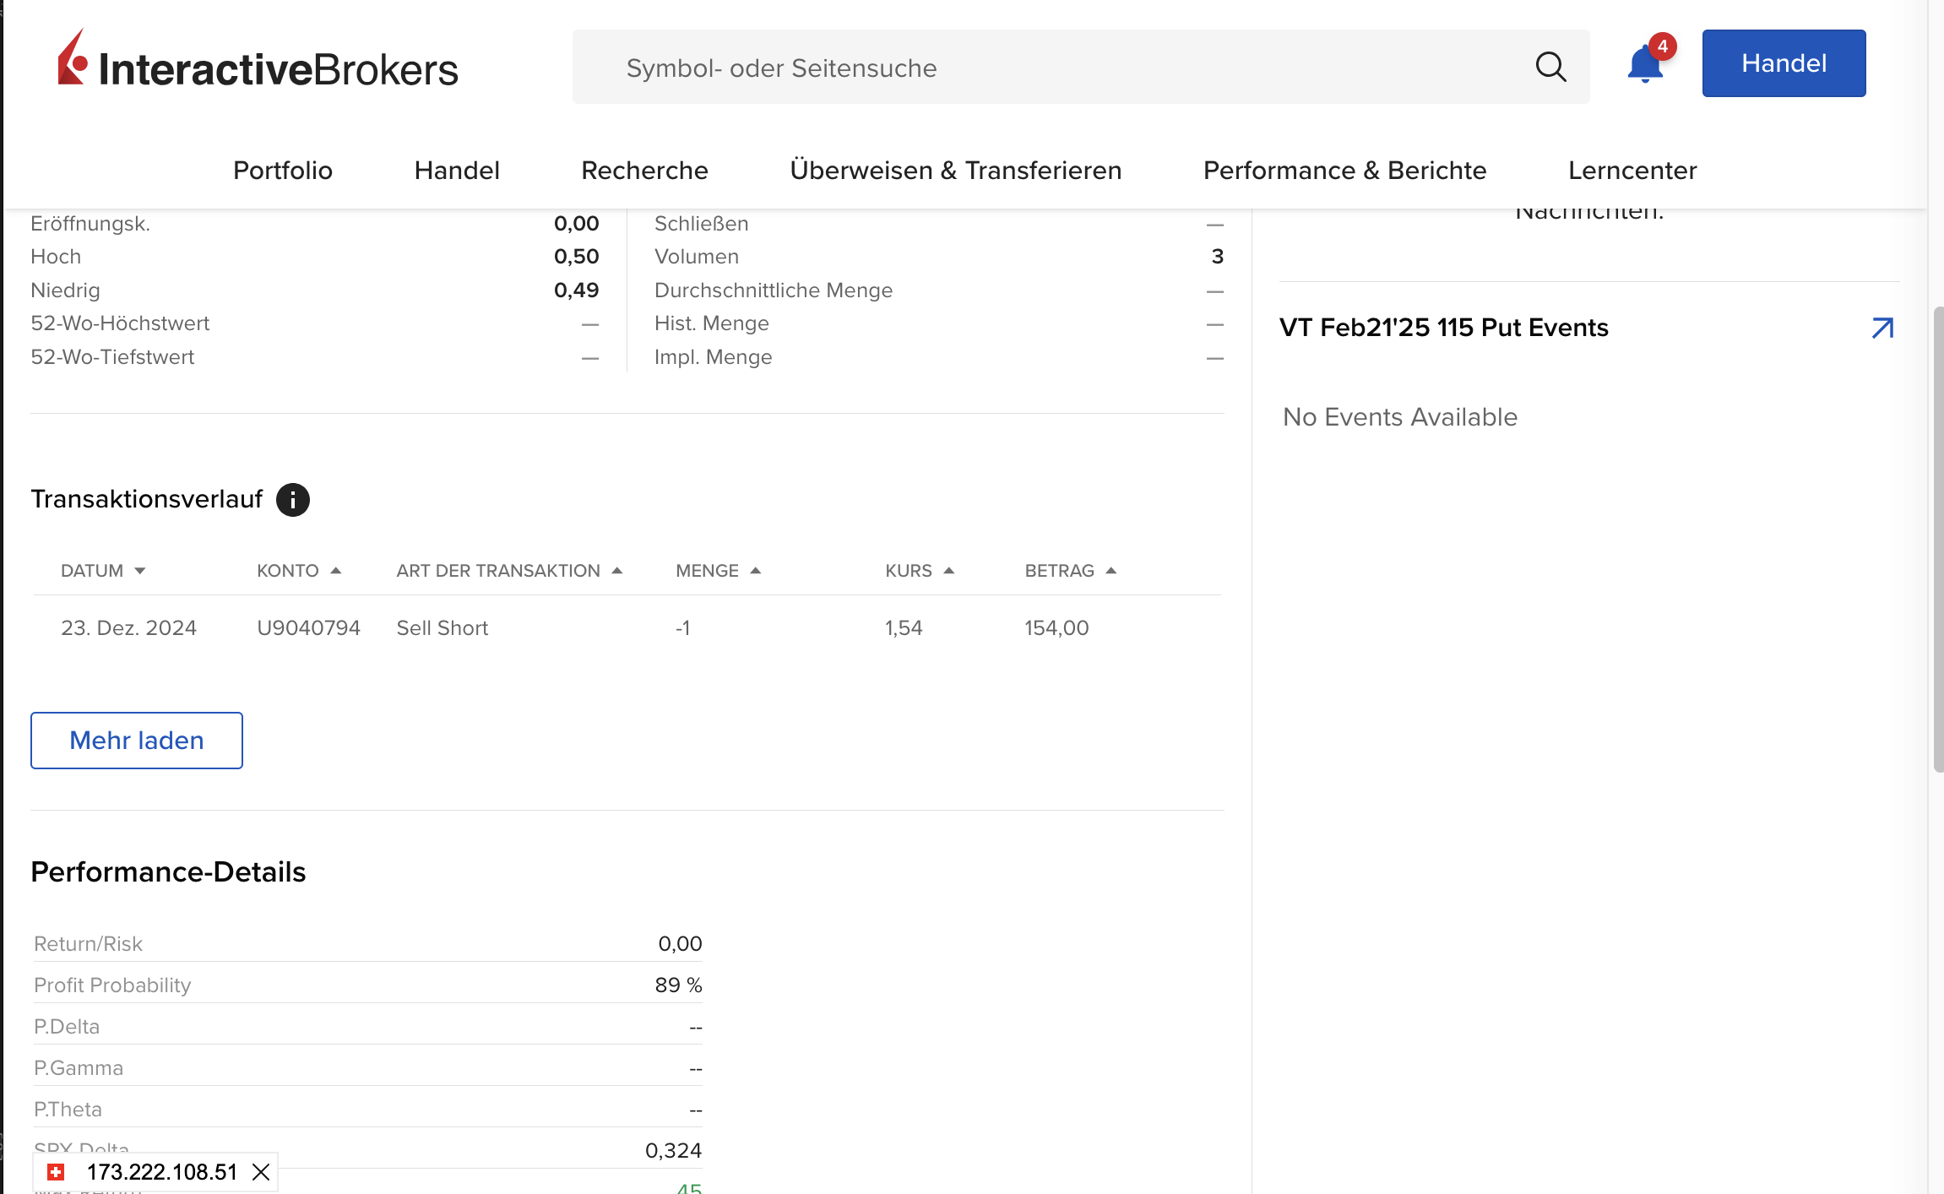Click VT Feb21'25 115 Put Events heading
1944x1194 pixels.
click(1443, 328)
